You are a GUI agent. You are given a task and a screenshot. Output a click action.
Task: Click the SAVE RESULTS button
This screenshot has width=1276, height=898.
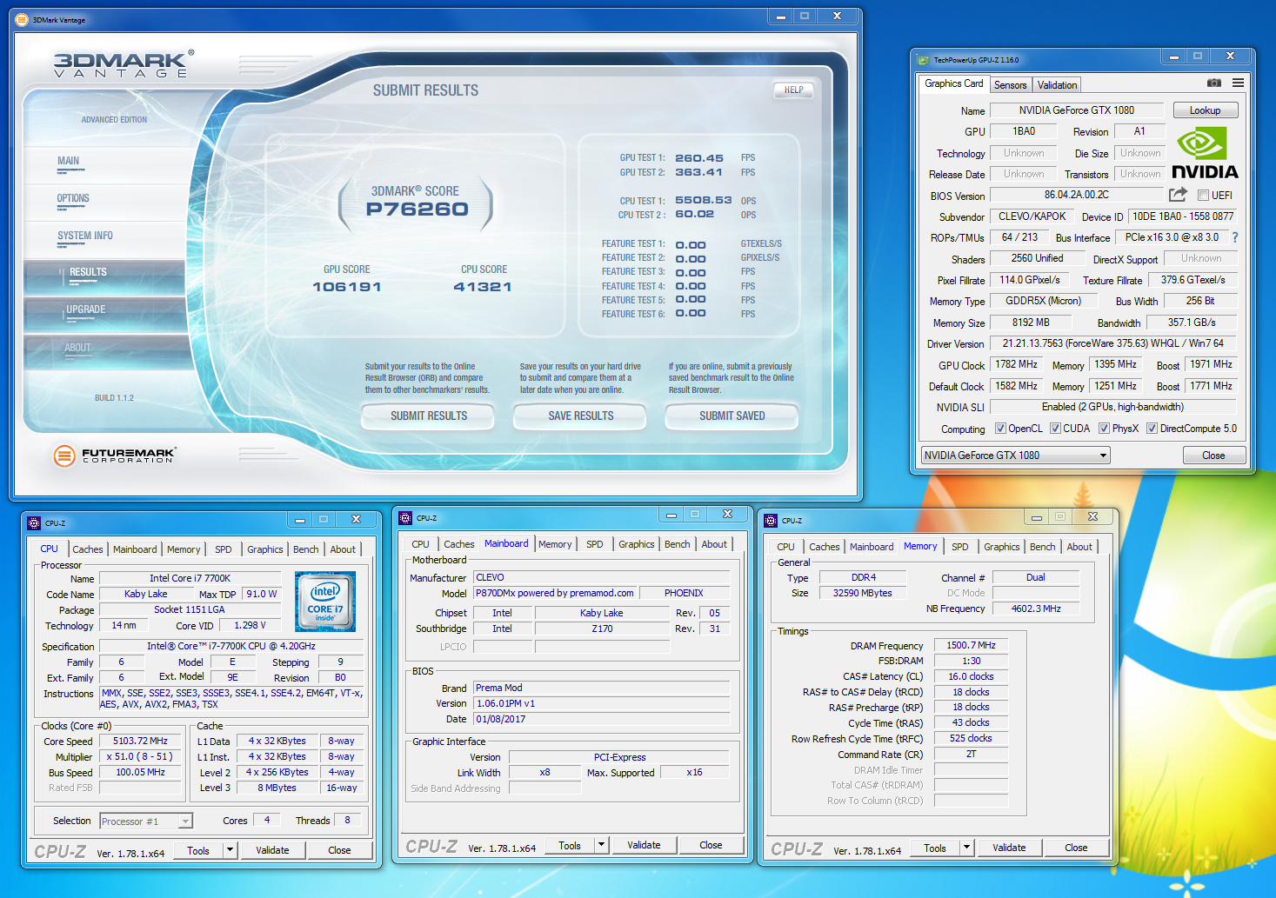tap(580, 416)
